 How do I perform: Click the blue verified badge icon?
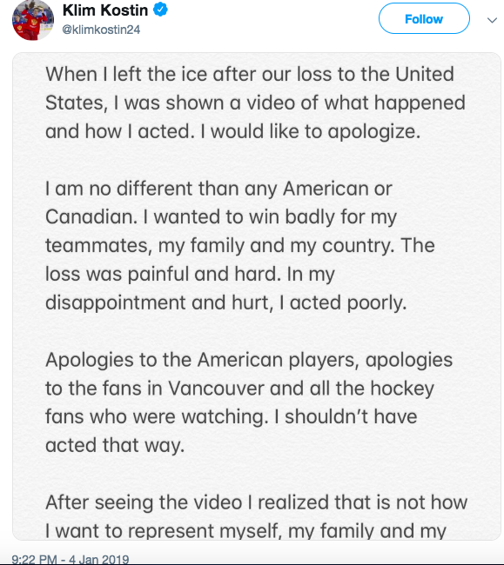pos(160,10)
